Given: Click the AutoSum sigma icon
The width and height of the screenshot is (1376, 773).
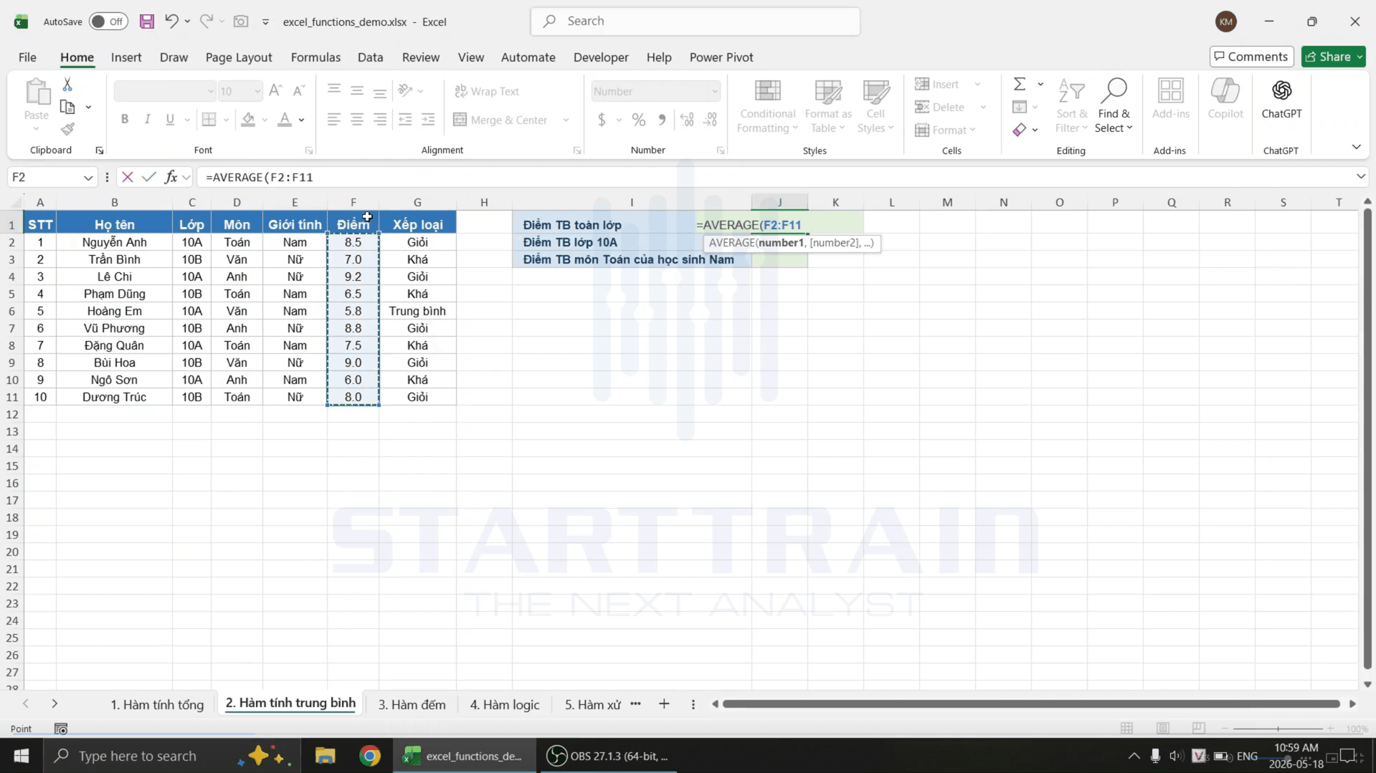Looking at the screenshot, I should click(x=1020, y=85).
